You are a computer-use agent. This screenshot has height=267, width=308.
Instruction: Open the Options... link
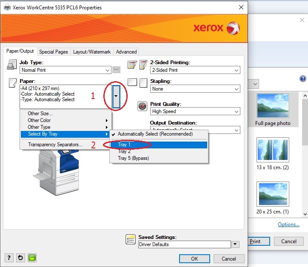(x=288, y=224)
